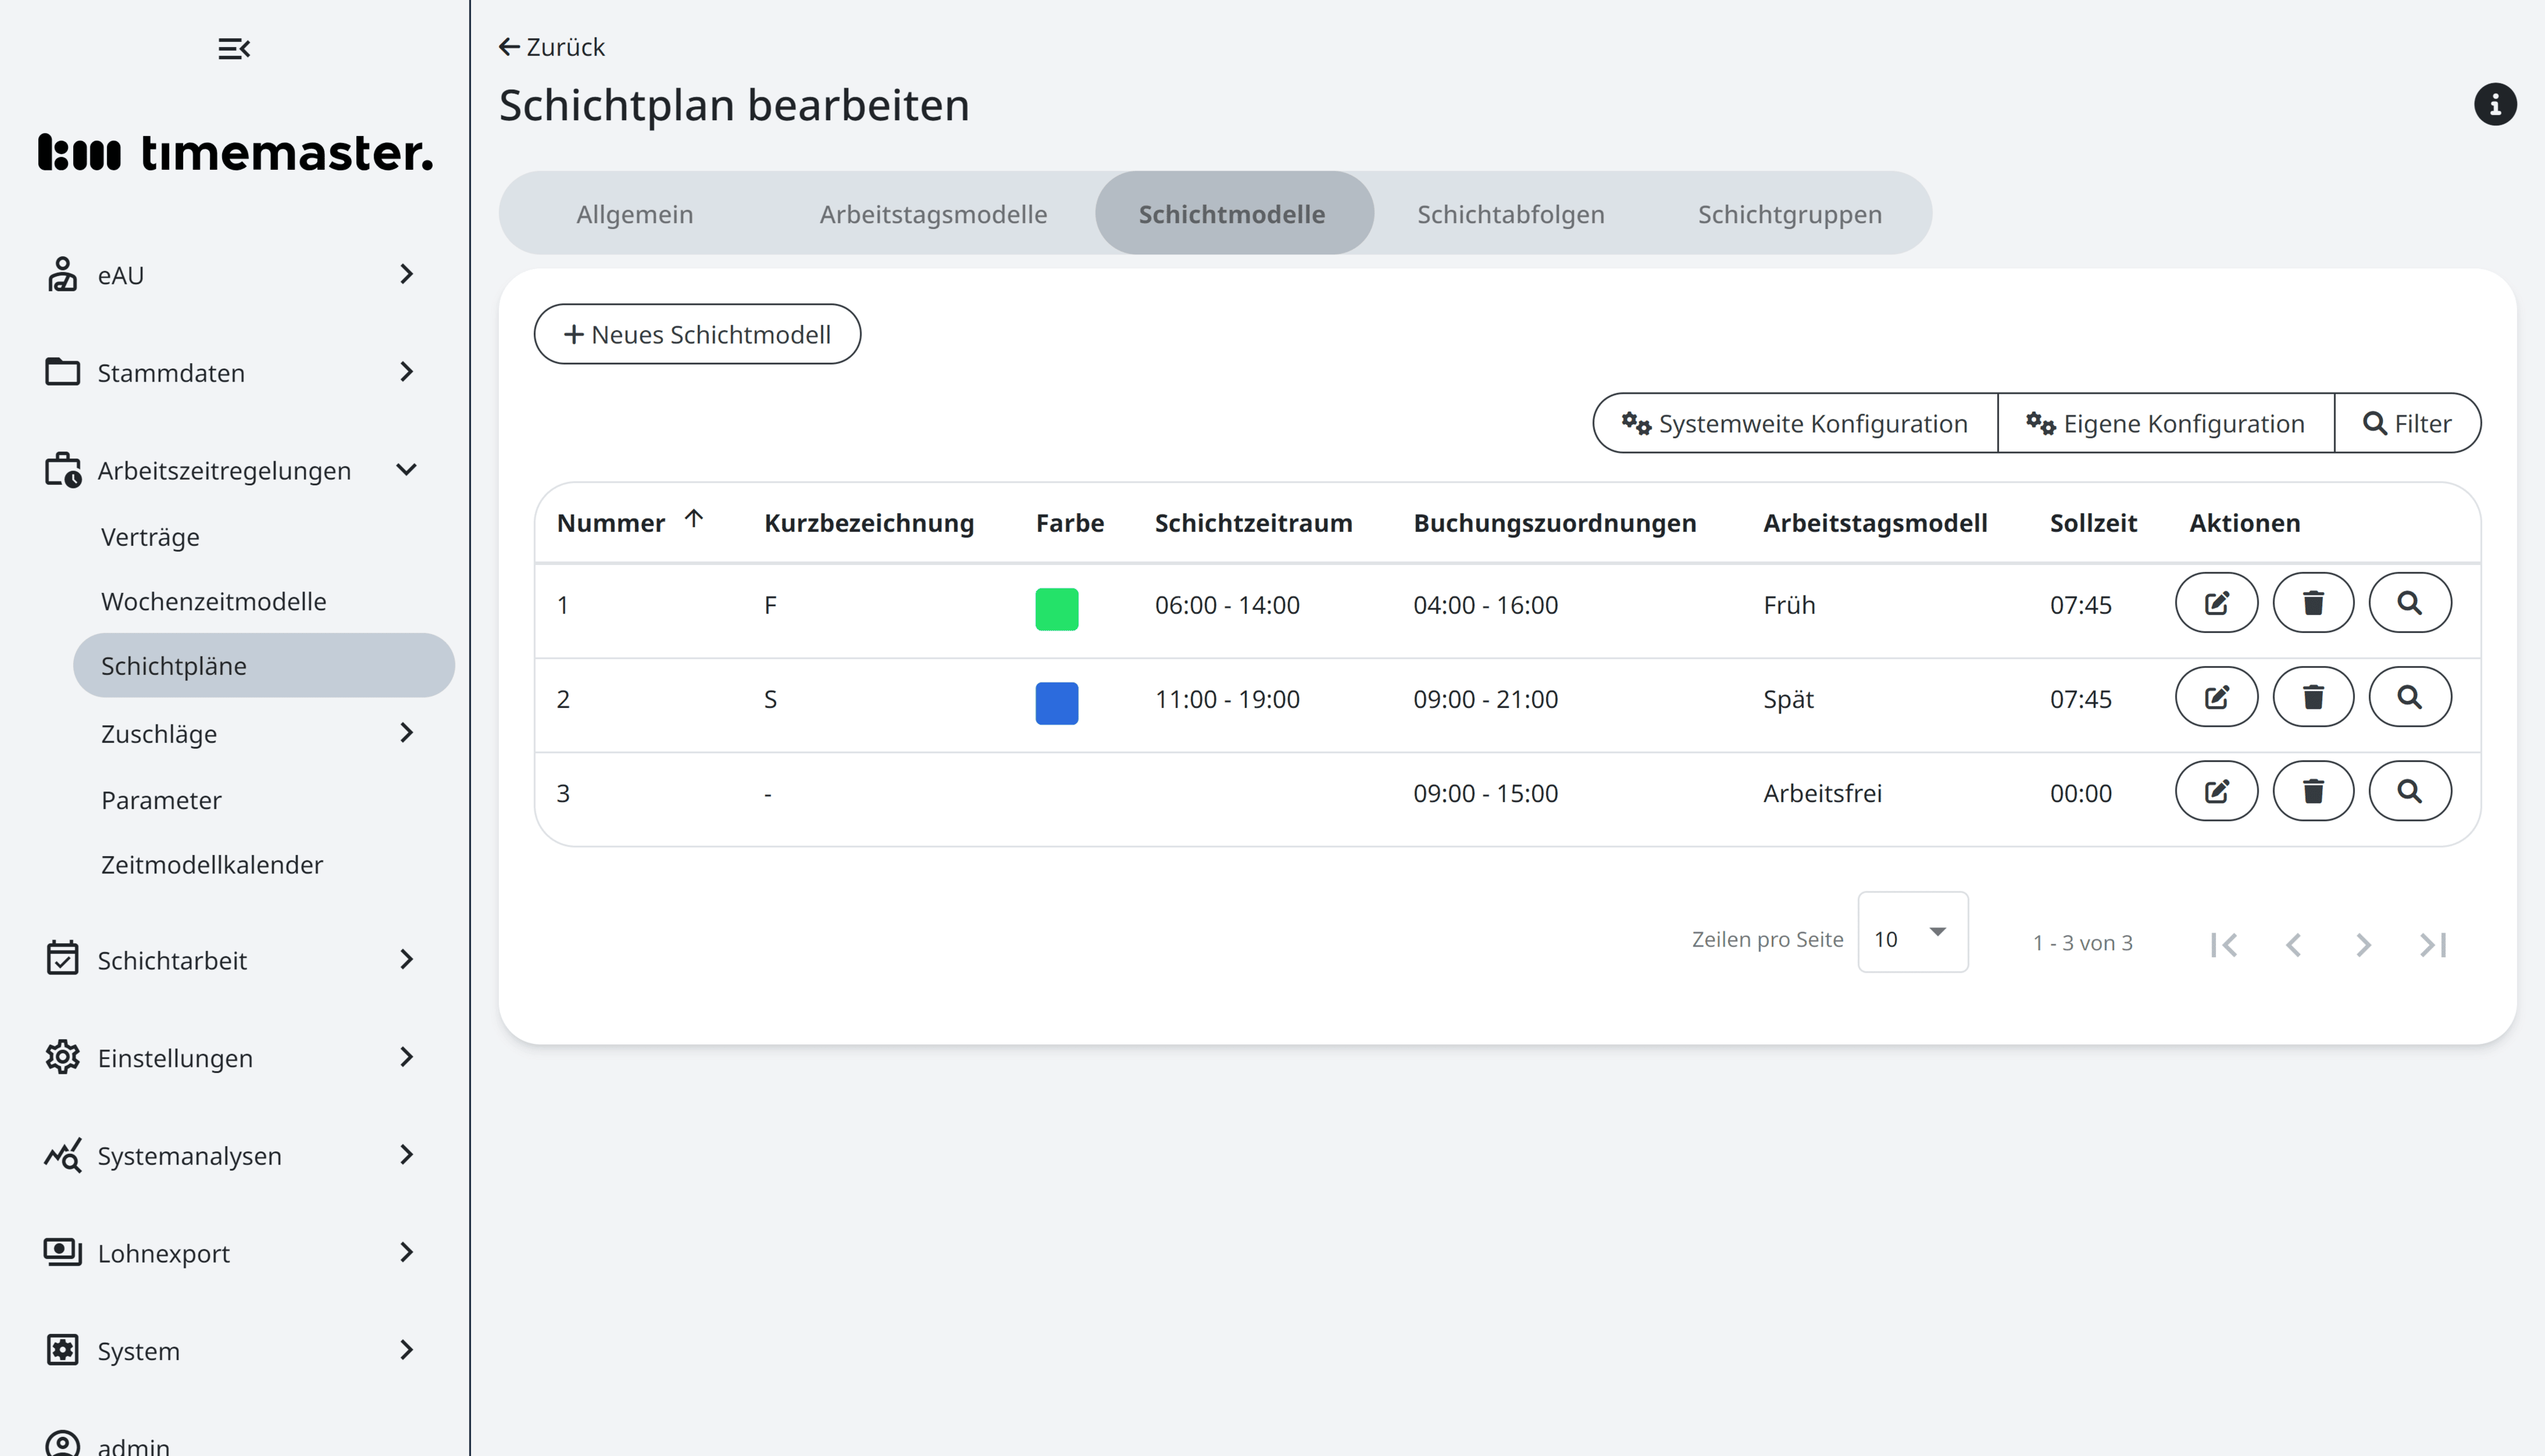
Task: Expand Zuschläge submenu
Action: pos(405,733)
